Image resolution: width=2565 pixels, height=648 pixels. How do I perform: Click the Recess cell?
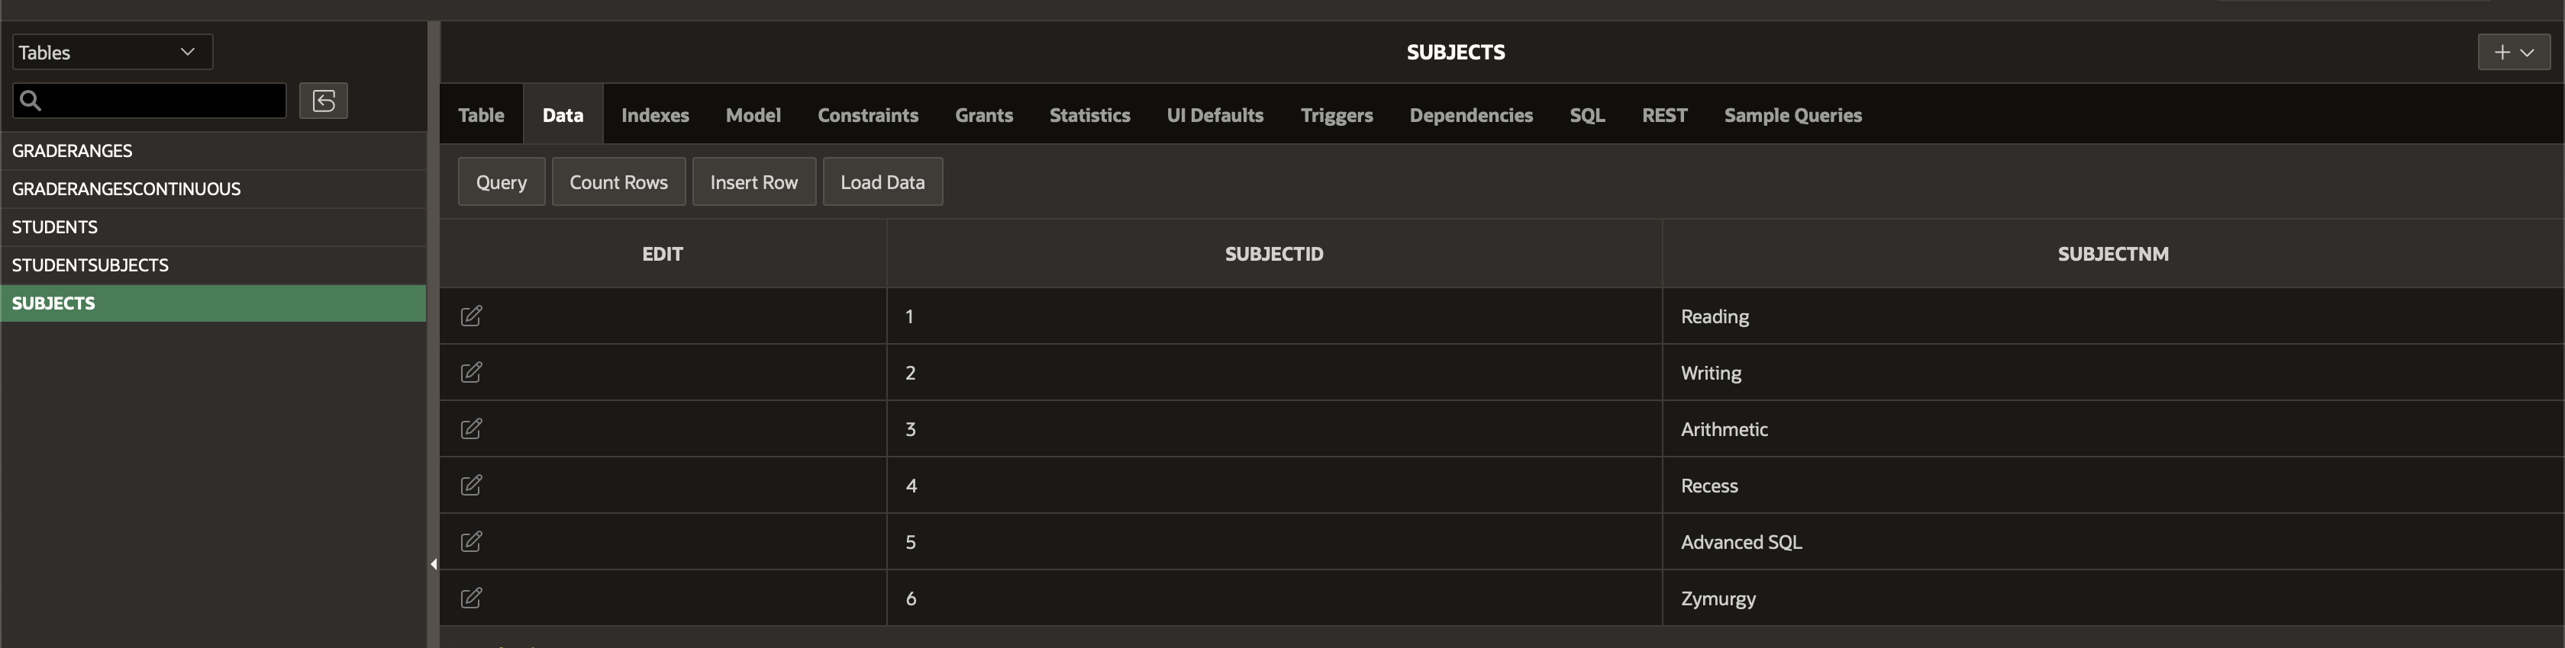pyautogui.click(x=2113, y=485)
